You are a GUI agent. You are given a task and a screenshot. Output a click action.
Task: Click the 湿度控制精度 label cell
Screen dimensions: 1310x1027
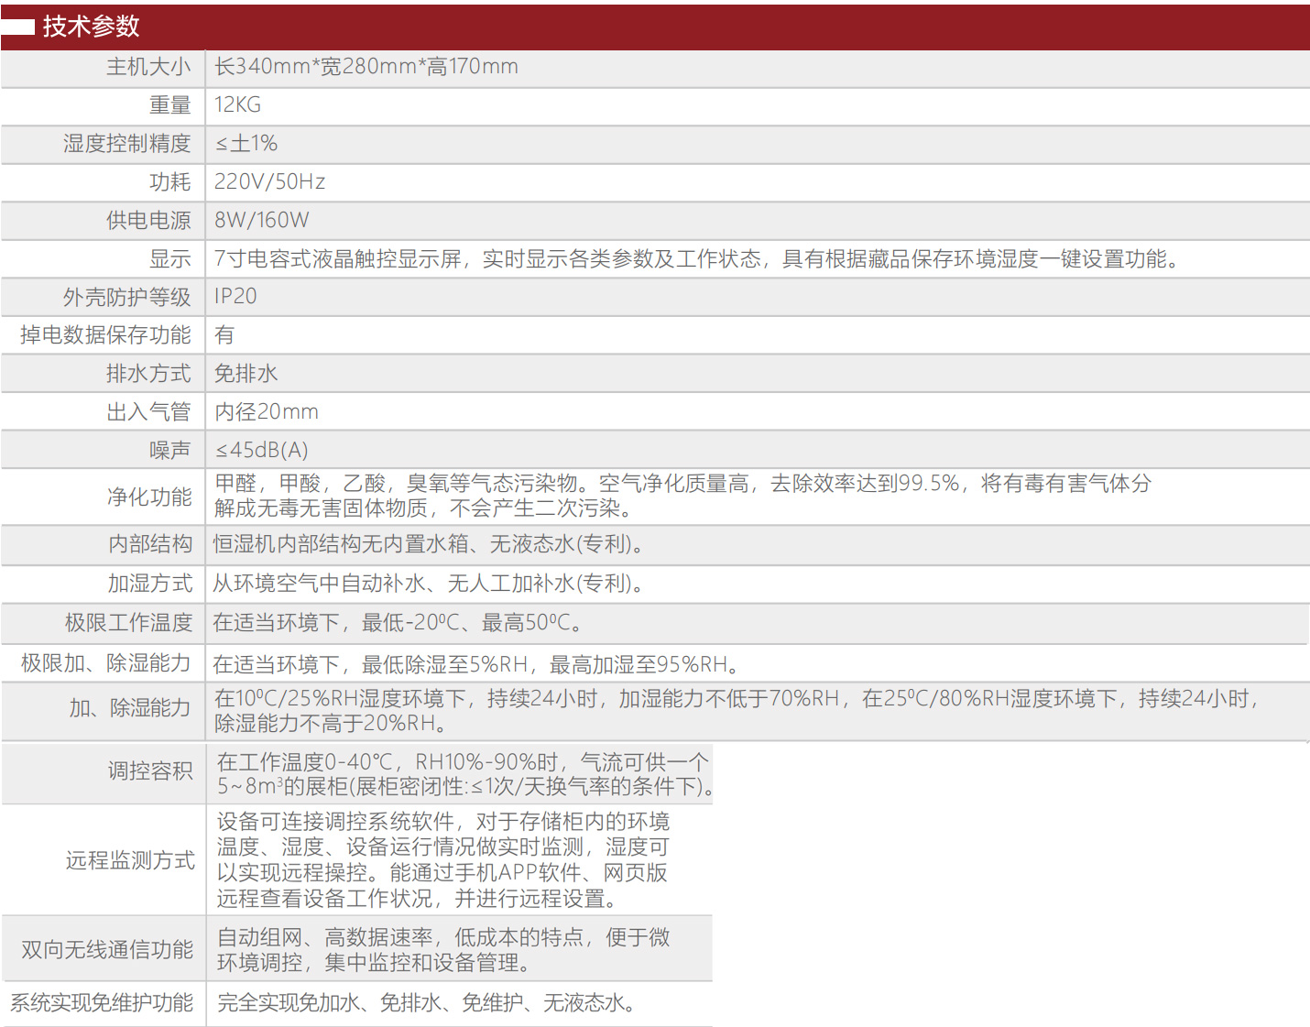tap(126, 144)
